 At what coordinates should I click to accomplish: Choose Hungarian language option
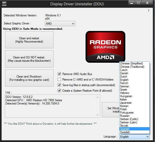(134, 96)
